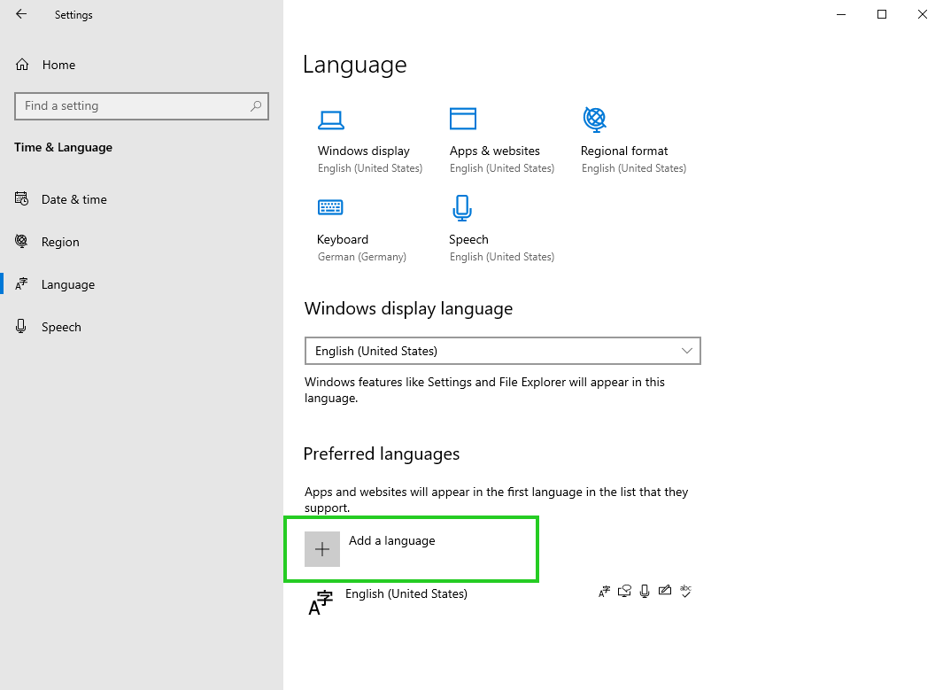Viewport: 943px width, 690px height.
Task: Click the handwriting pen icon for English
Action: [664, 591]
